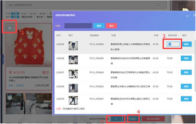Open the red knit vest product image
196x124 pixels.
(29, 45)
